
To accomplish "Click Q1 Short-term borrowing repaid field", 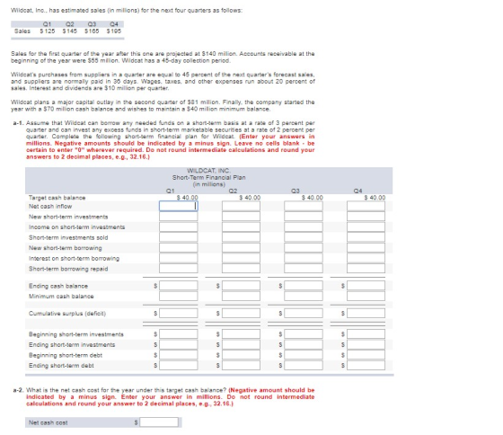I will 179,269.
